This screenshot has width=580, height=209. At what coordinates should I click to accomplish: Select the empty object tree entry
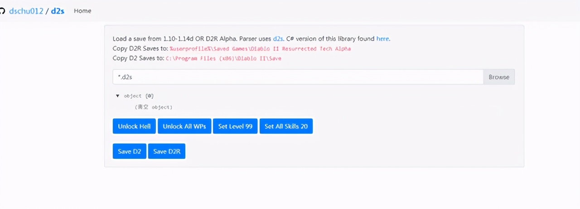153,107
